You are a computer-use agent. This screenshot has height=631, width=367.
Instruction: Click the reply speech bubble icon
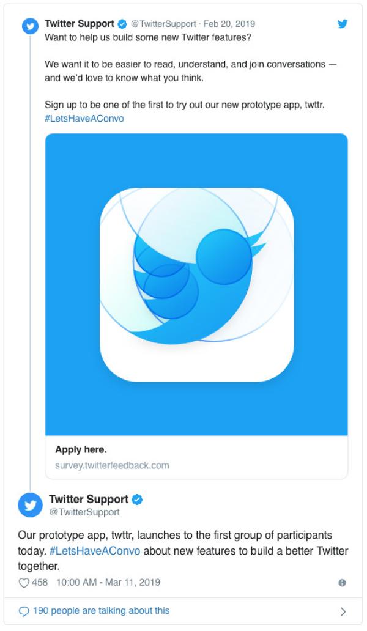[24, 610]
